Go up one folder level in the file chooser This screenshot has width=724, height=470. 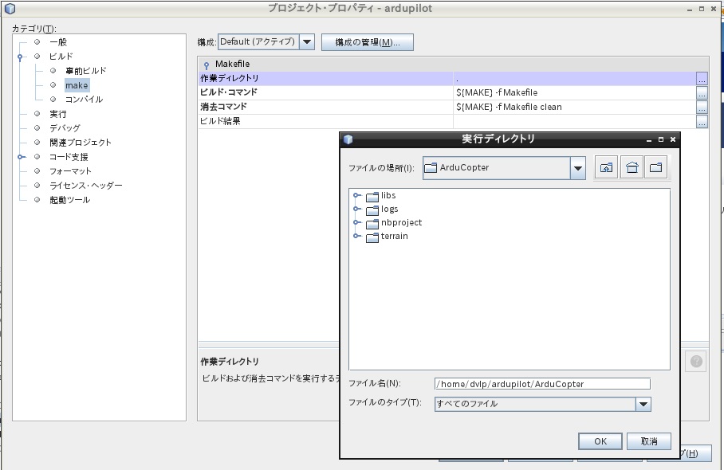606,168
